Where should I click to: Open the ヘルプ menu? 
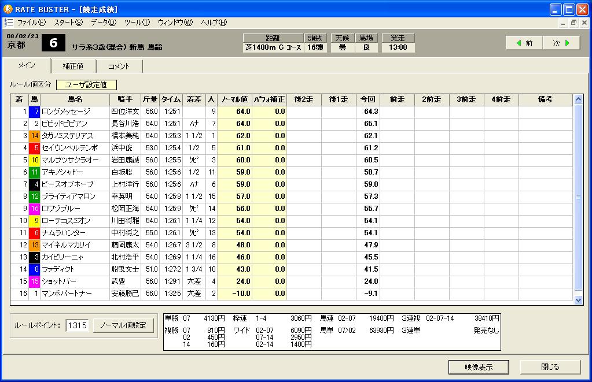point(214,23)
